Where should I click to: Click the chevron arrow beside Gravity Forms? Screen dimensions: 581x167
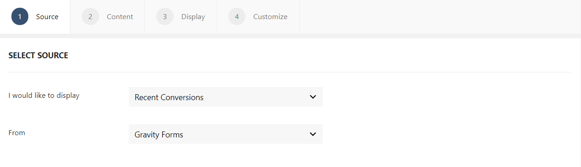coord(313,134)
